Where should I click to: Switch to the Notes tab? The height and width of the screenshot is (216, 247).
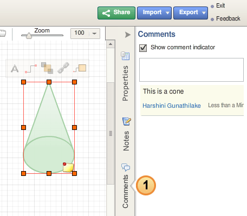coord(126,141)
